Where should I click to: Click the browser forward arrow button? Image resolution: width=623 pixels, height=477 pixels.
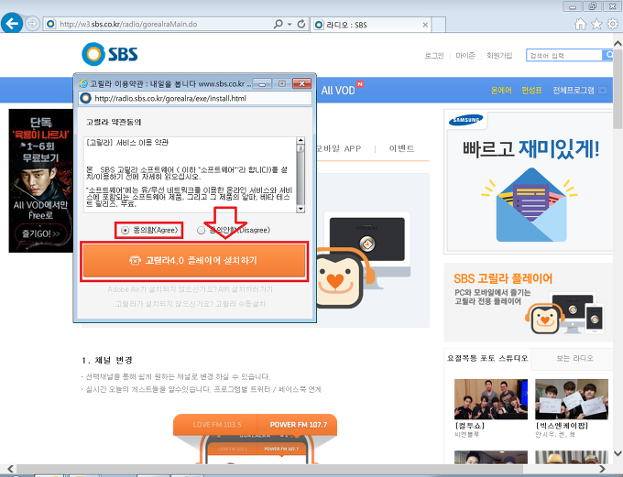(33, 24)
